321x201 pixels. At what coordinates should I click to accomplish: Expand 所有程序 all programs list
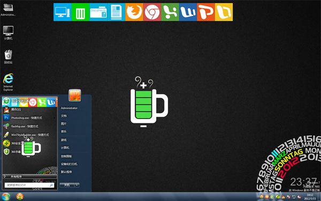[x=29, y=176]
